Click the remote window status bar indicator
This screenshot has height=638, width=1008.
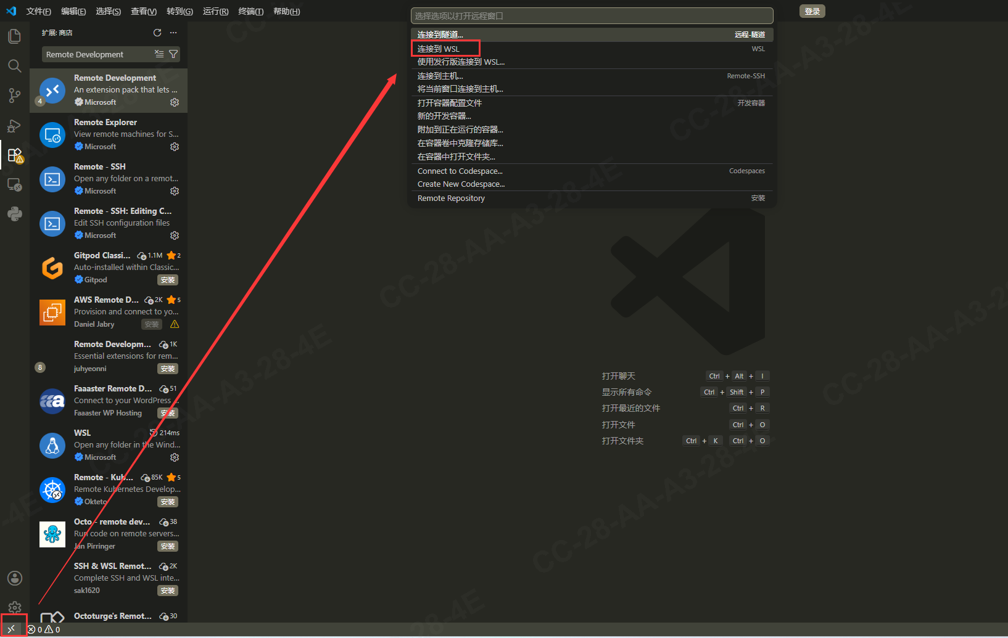tap(11, 629)
